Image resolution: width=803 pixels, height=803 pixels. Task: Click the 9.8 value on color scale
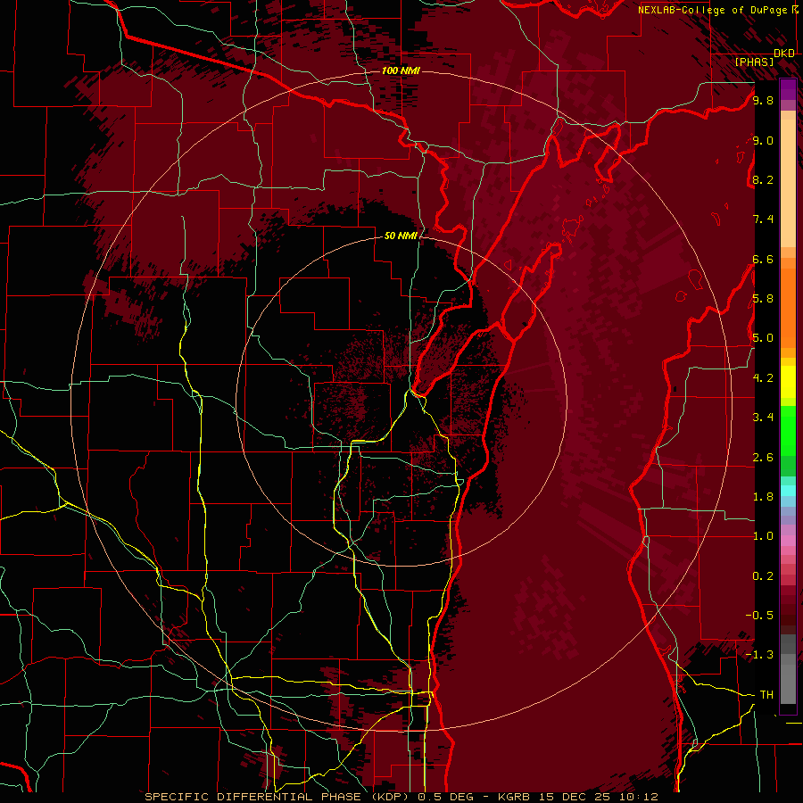[763, 100]
